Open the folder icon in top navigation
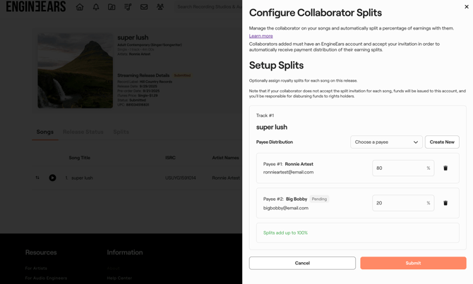 point(112,7)
